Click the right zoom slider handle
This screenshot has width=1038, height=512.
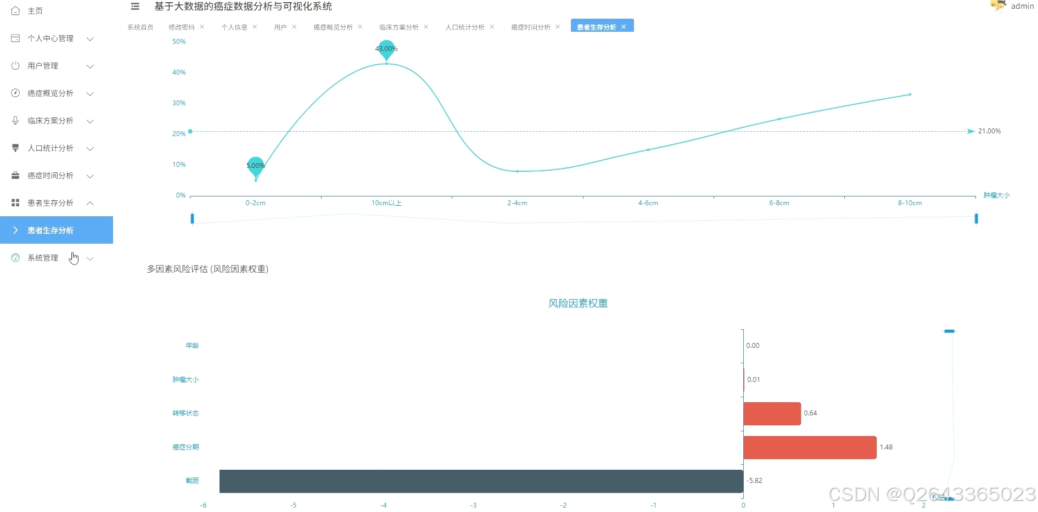coord(976,218)
